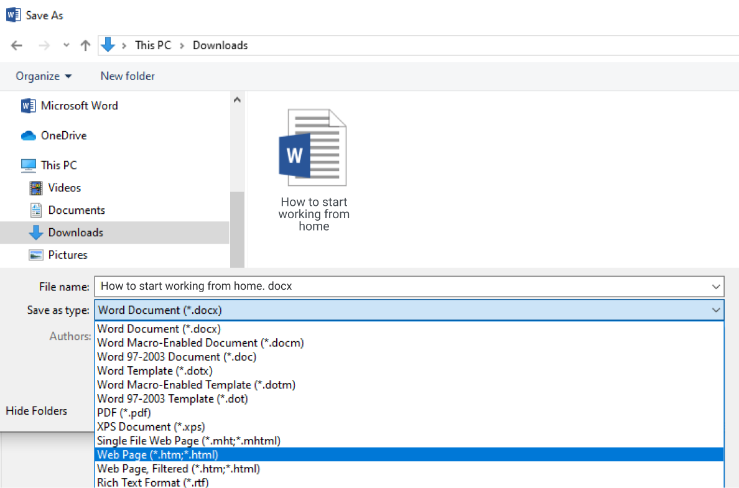This screenshot has height=488, width=739.
Task: Open the Documents folder in the sidebar
Action: (x=76, y=210)
